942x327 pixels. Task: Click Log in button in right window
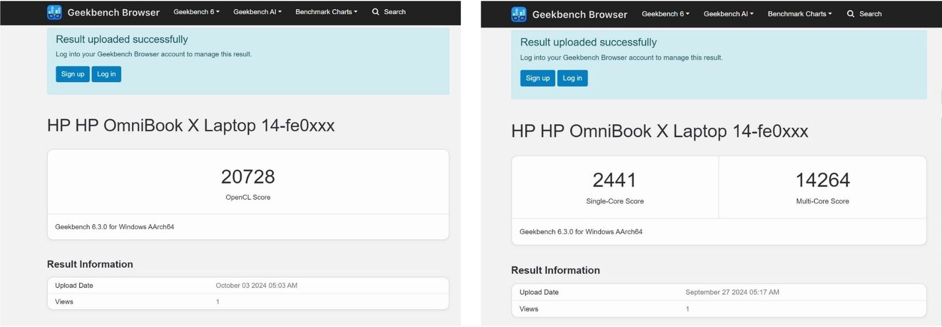572,78
